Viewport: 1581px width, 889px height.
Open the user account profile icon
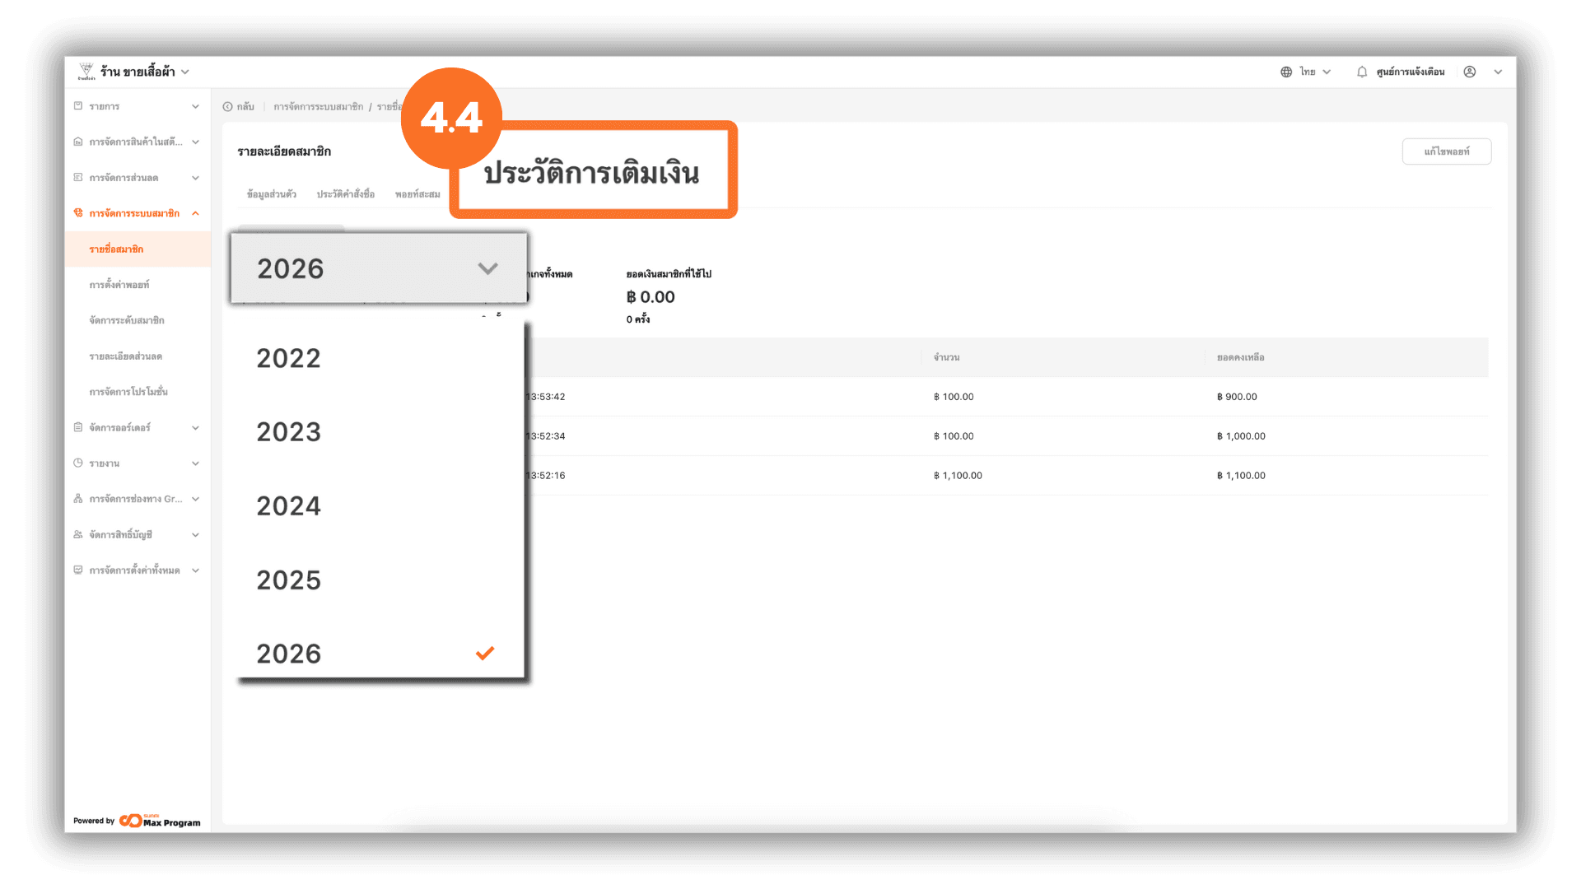[1469, 72]
